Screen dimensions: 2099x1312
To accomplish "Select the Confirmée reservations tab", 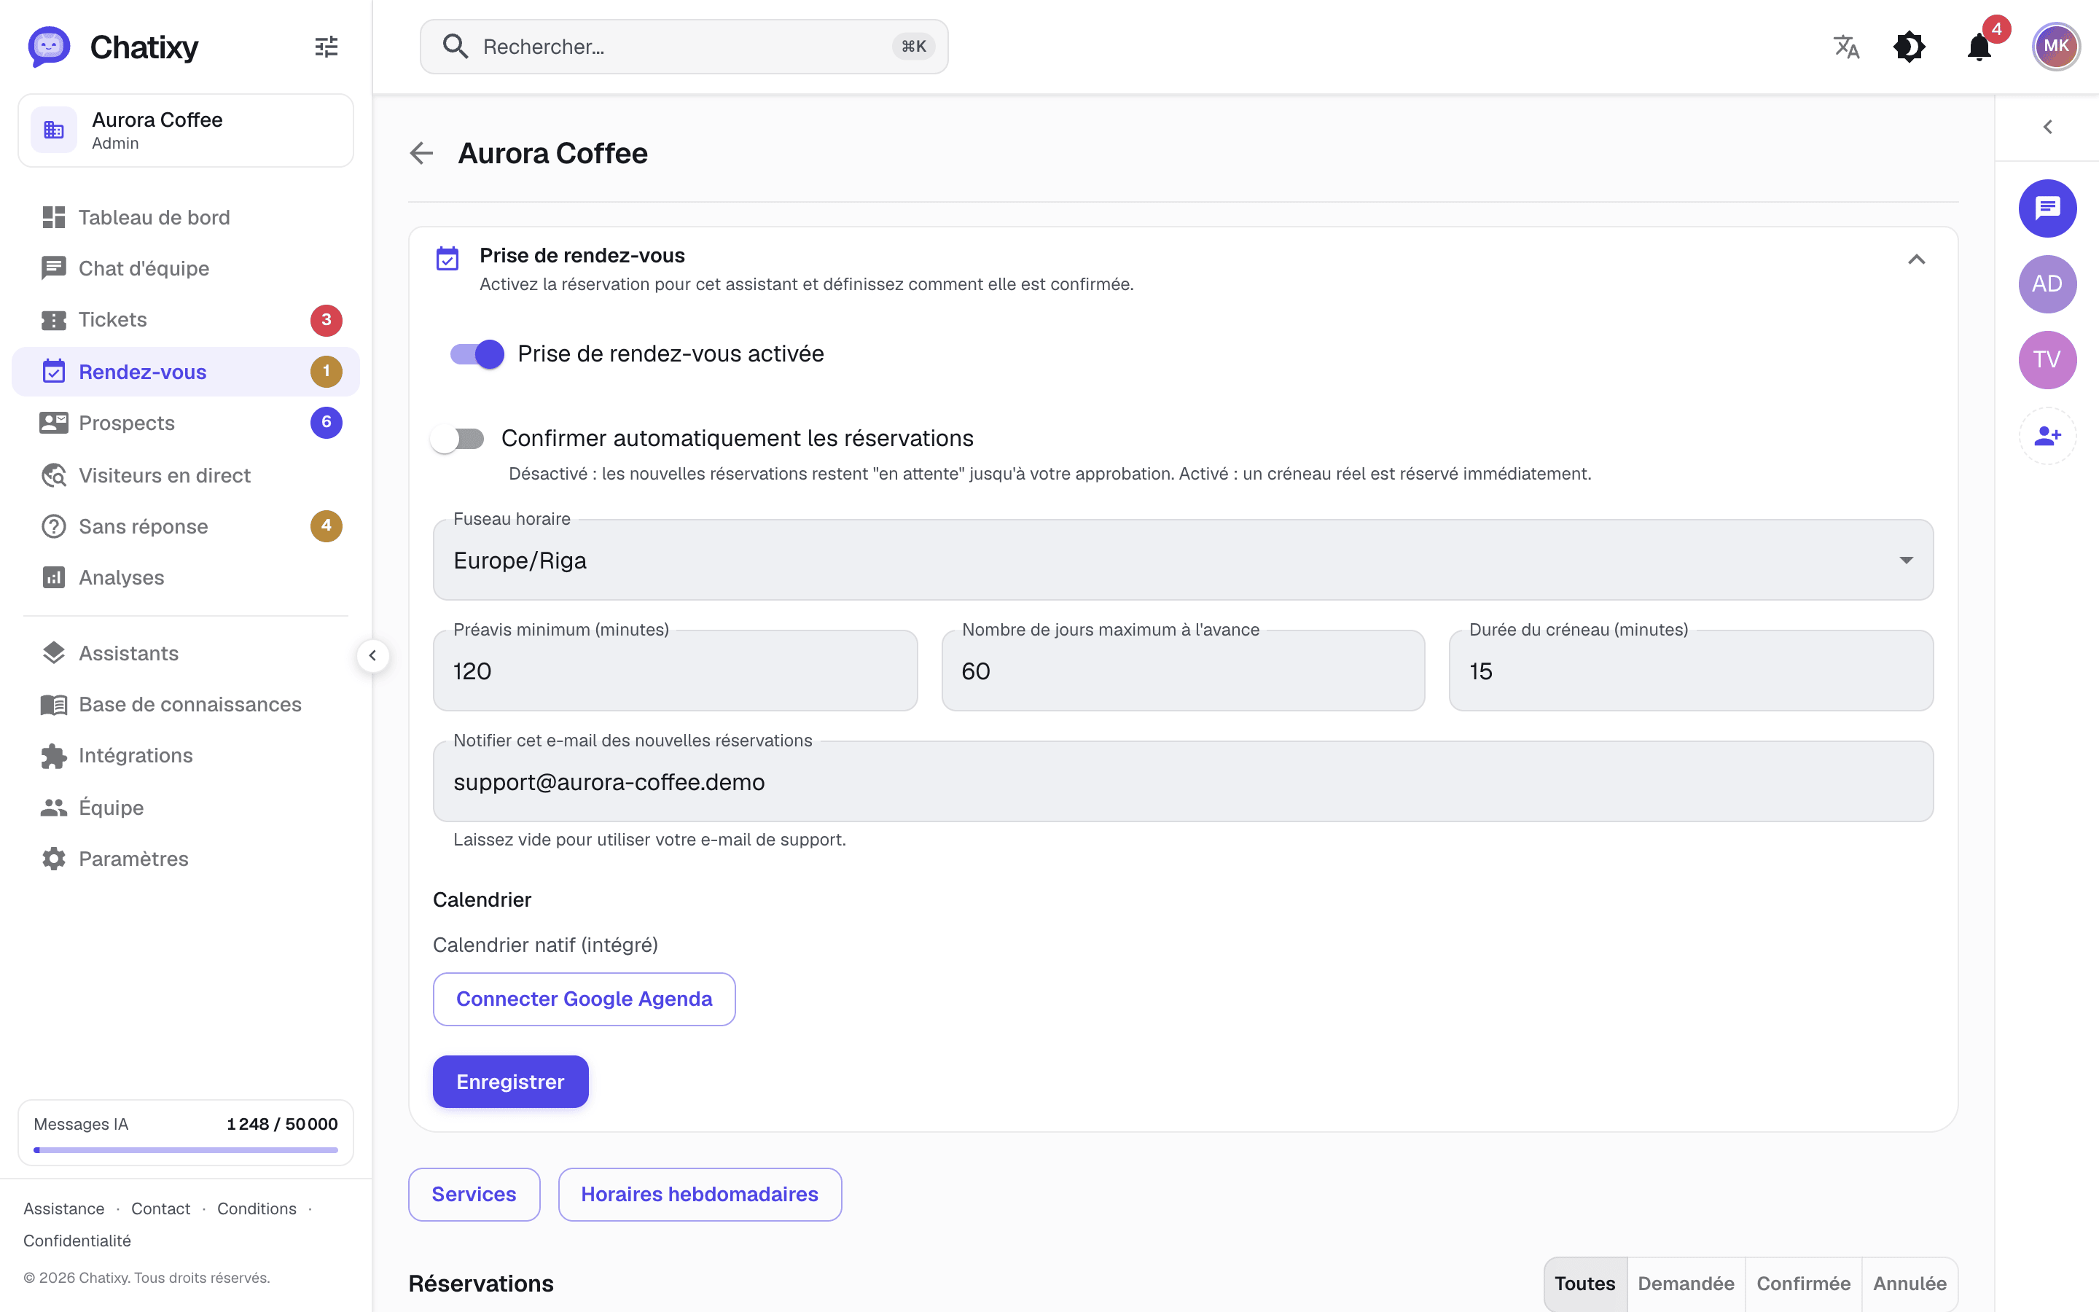I will (1802, 1284).
